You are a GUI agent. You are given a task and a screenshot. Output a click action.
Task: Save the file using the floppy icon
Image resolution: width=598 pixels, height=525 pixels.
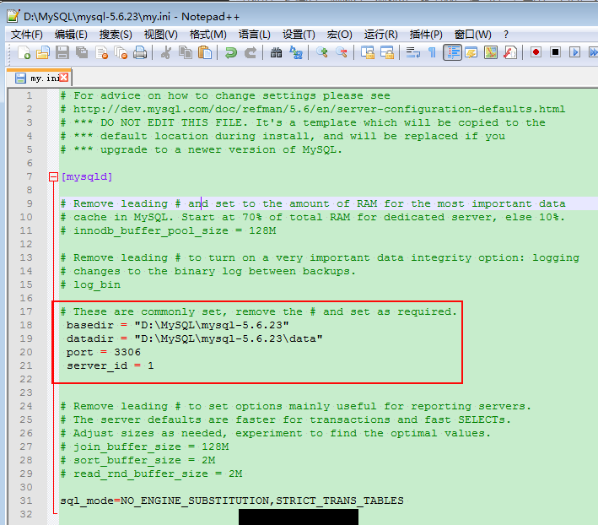(x=62, y=52)
